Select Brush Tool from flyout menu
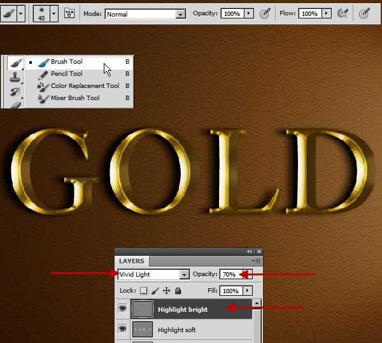 coord(80,62)
